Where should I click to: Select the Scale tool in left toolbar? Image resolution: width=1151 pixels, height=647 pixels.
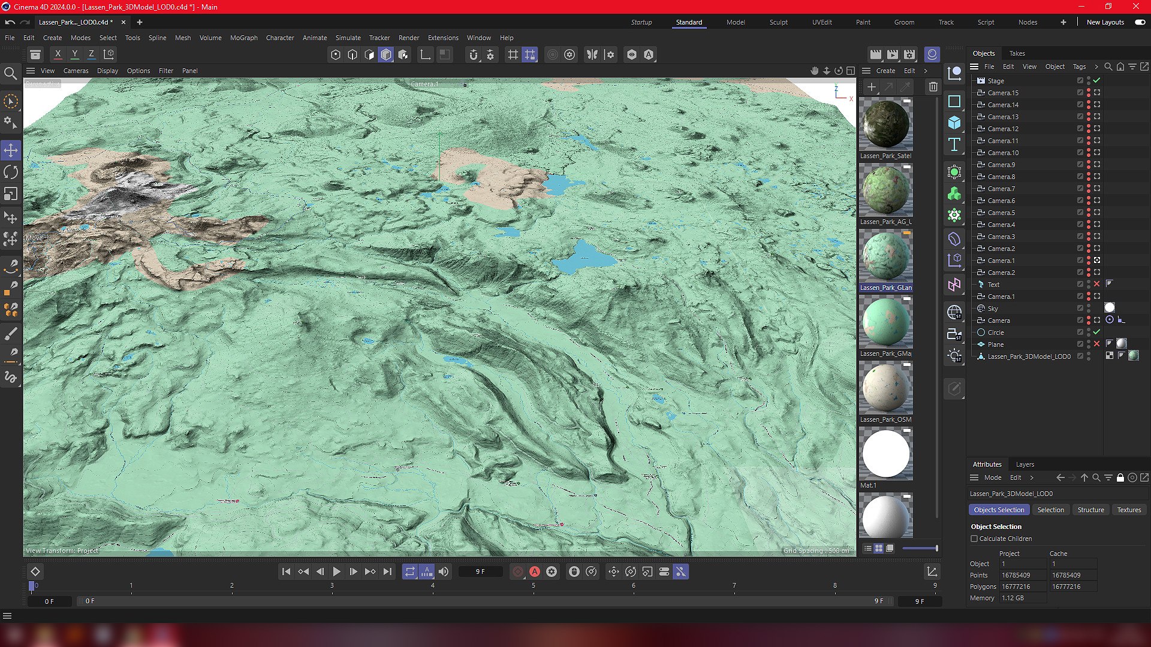tap(11, 194)
